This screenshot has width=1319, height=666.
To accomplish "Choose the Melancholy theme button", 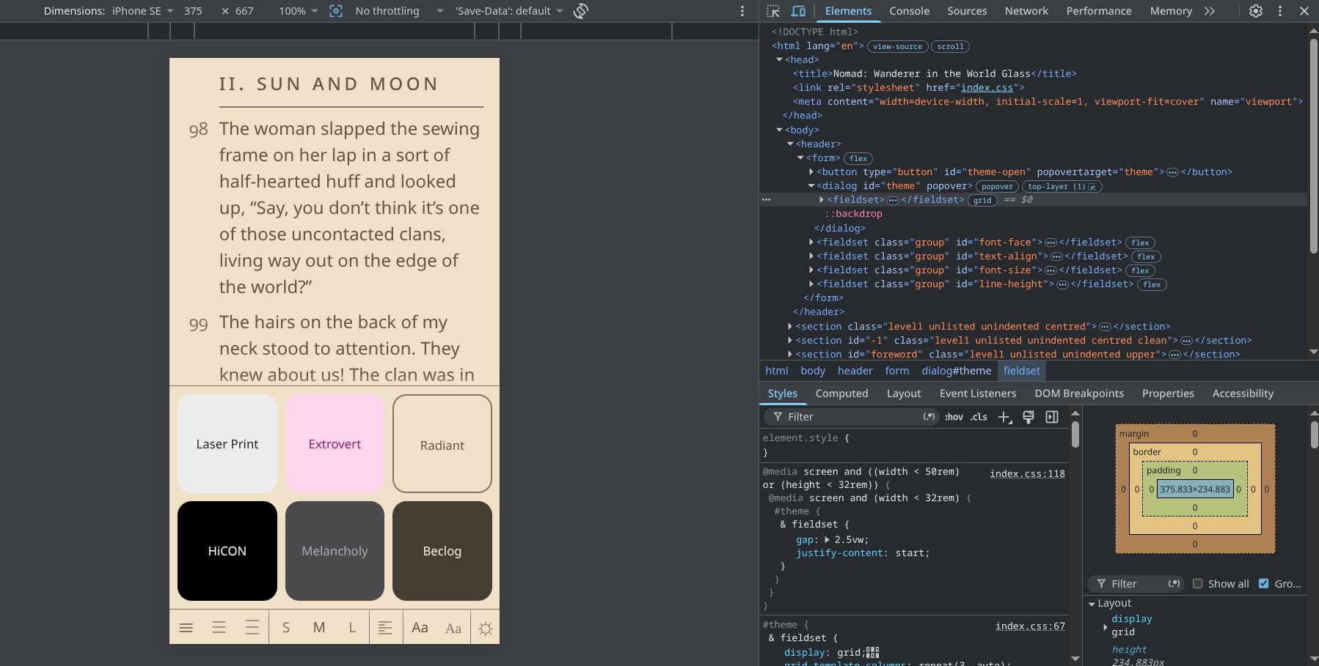I will 335,551.
